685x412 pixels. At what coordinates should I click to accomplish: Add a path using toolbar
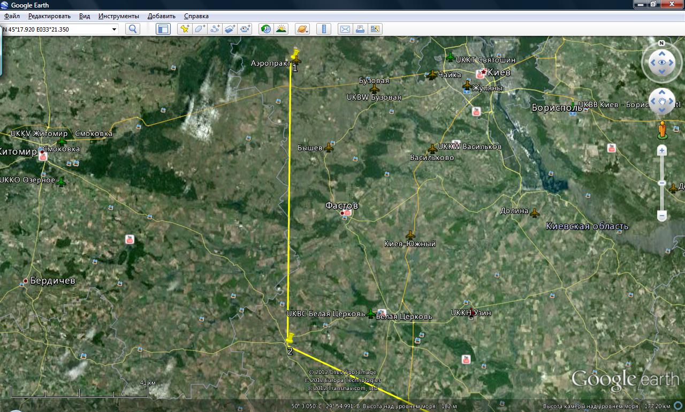(x=215, y=29)
